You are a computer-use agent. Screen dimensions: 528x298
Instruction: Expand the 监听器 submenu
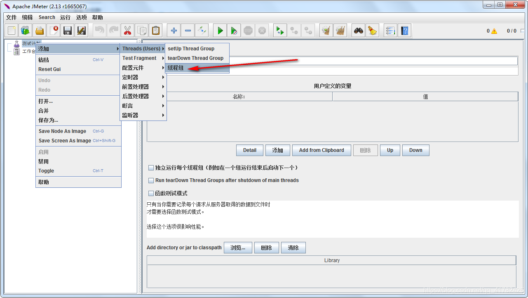pos(143,115)
